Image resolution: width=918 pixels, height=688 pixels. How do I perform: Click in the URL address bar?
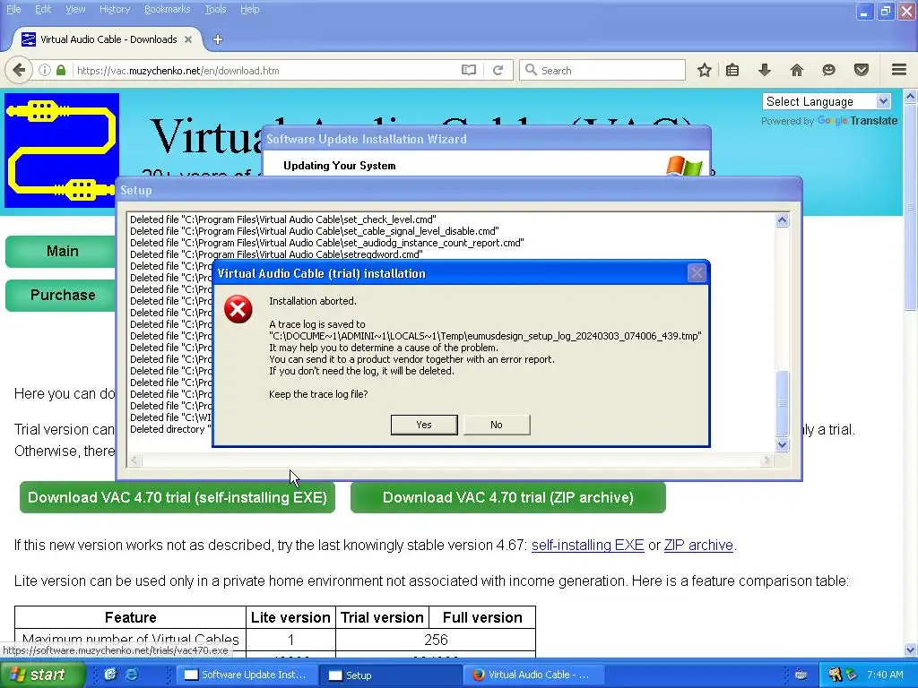266,70
